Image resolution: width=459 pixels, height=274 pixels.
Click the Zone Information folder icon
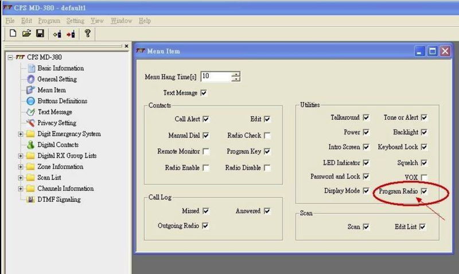[x=30, y=167]
